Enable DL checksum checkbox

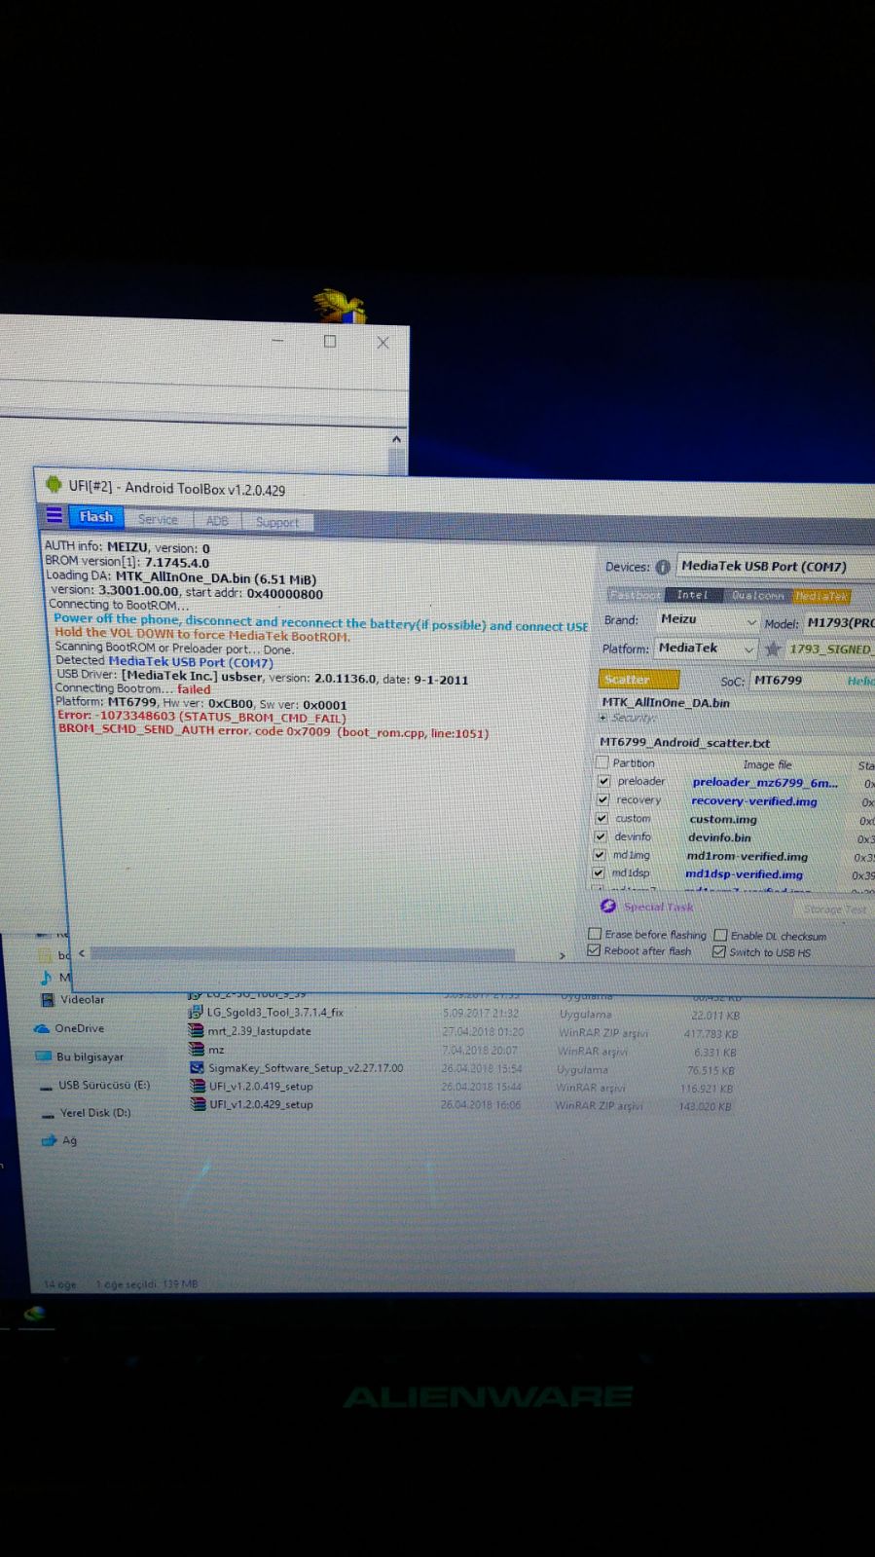click(720, 935)
